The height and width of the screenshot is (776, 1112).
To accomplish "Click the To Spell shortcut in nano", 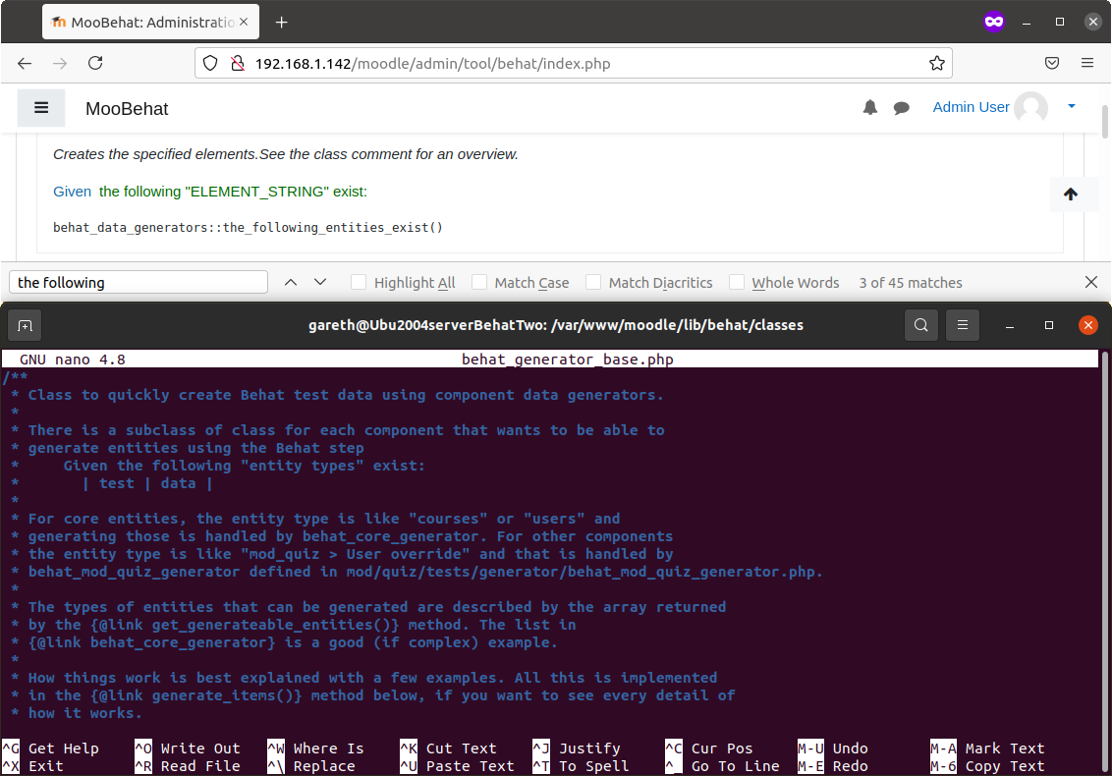I will click(581, 766).
